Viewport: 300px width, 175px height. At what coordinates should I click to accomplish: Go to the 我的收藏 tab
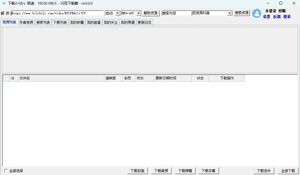pos(77,22)
